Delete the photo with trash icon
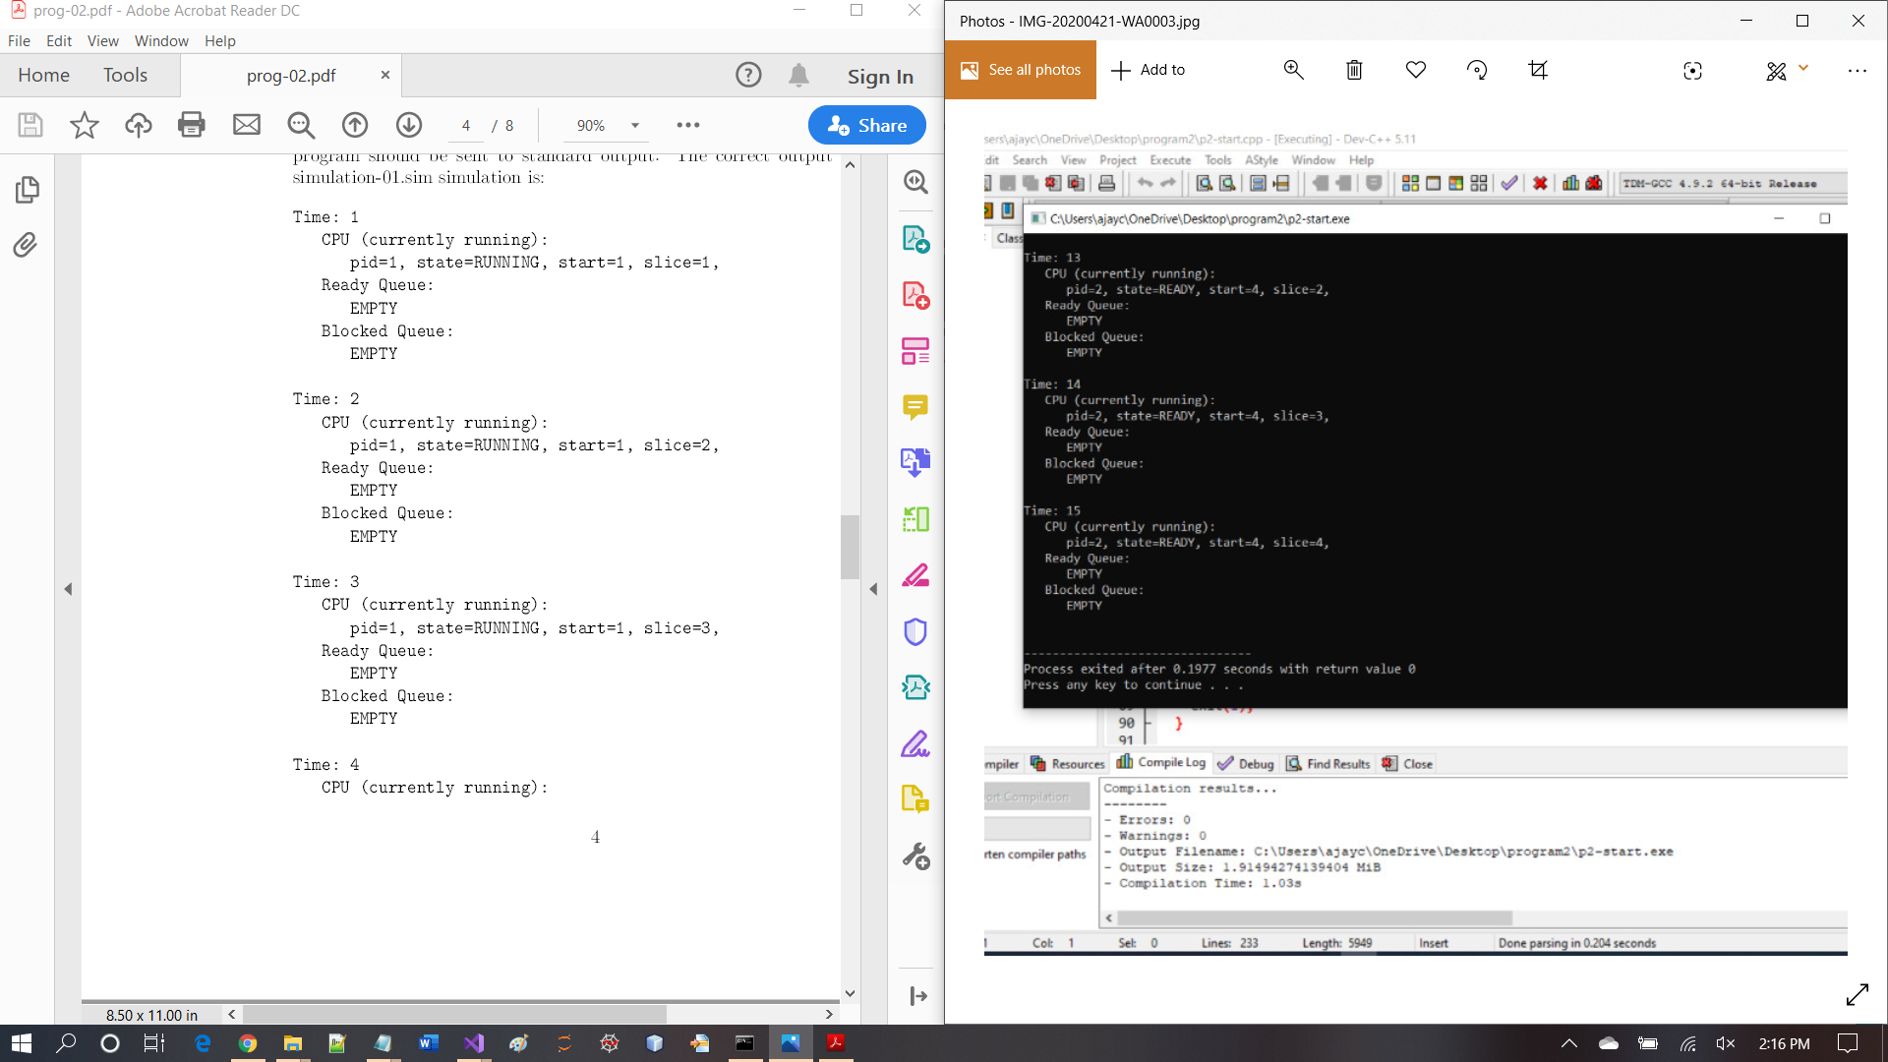The image size is (1888, 1062). tap(1354, 70)
